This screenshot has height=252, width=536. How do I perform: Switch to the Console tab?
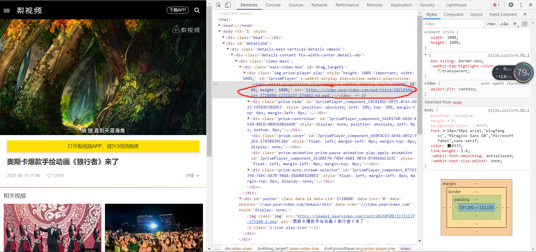pos(273,5)
